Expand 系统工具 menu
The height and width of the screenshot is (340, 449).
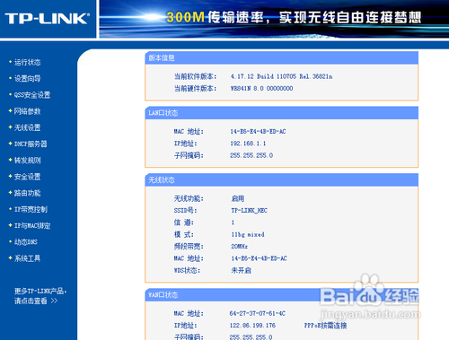pos(27,258)
